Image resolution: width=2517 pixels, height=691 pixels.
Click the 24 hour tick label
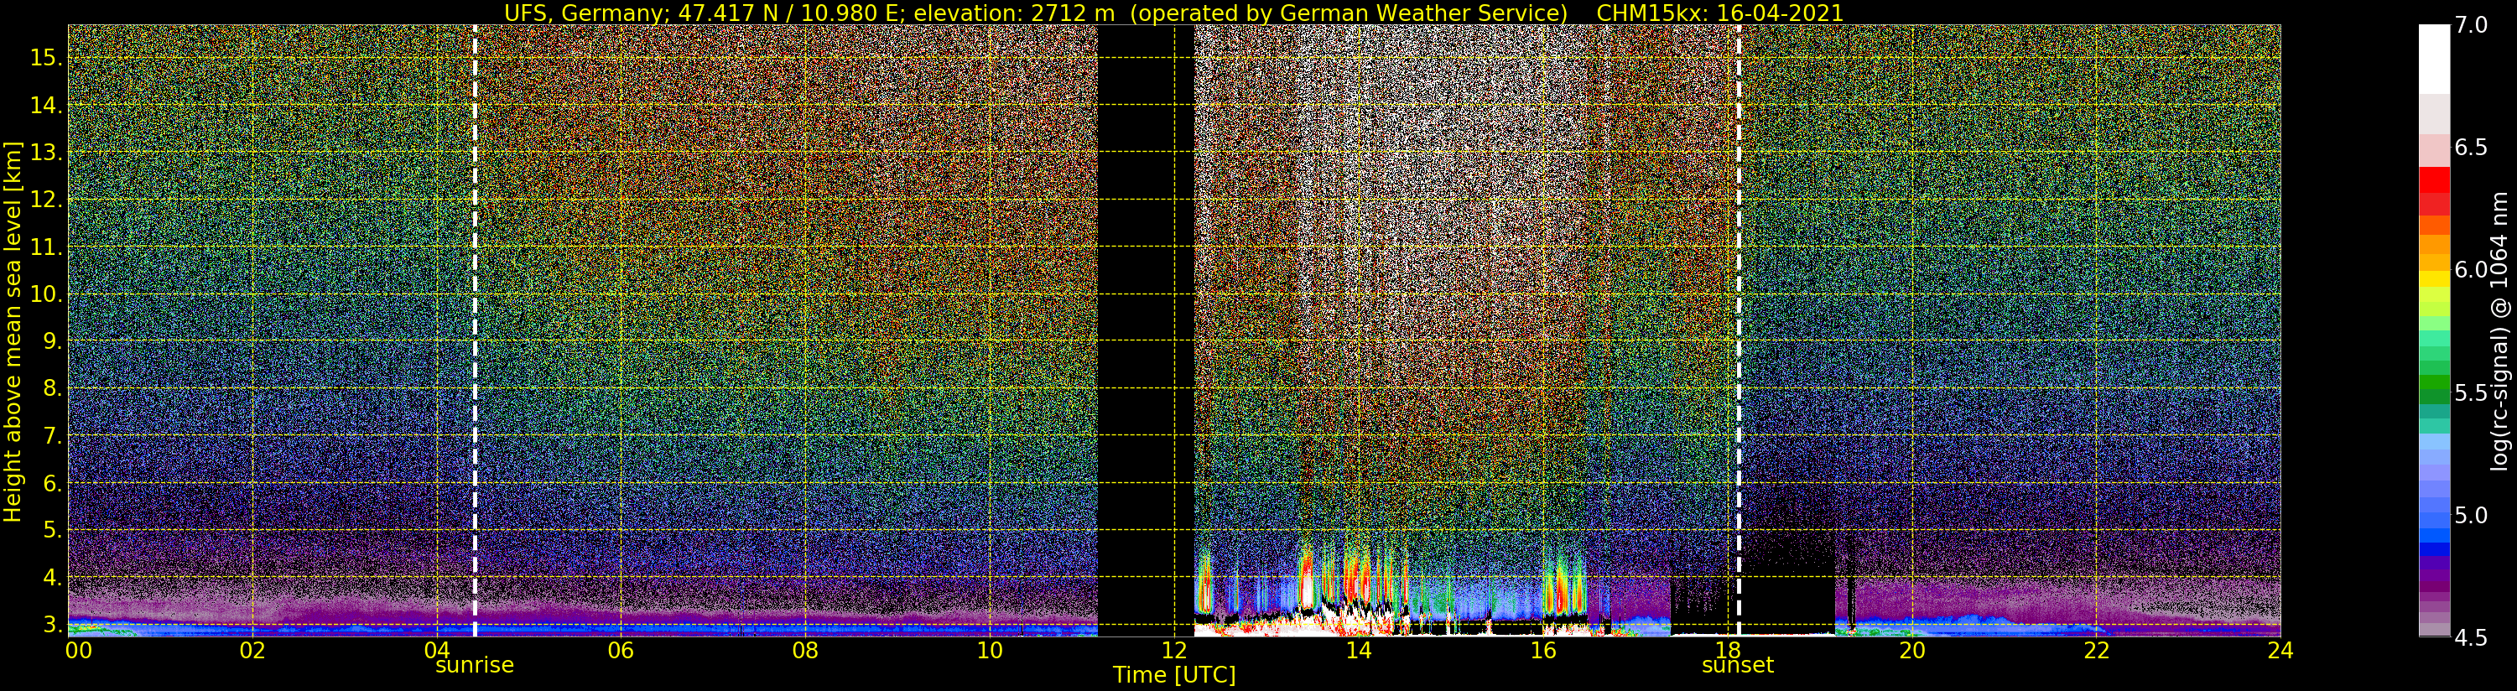click(2280, 652)
